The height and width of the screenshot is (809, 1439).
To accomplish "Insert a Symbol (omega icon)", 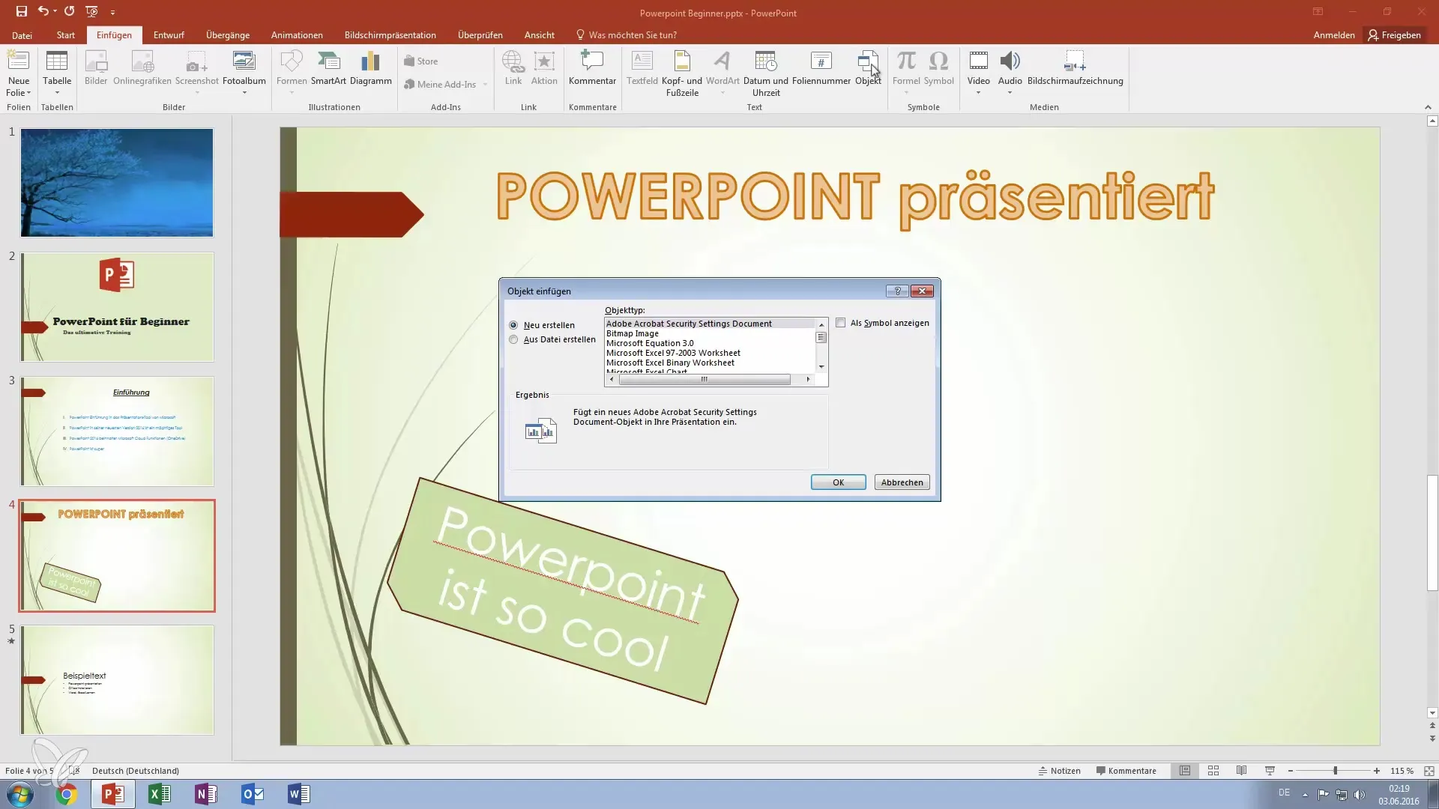I will (938, 67).
